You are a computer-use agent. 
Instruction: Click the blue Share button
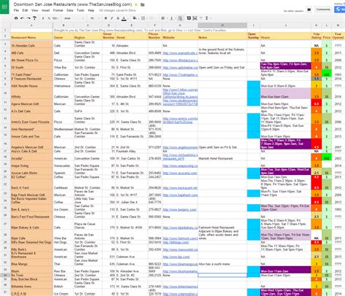click(340, 9)
